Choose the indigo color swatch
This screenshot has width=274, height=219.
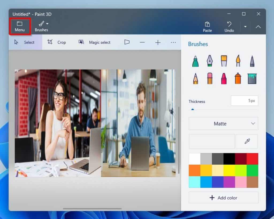point(218,182)
